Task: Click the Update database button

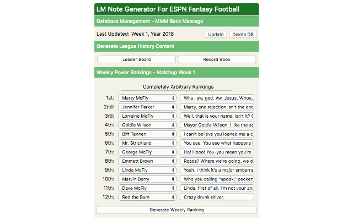Action: pyautogui.click(x=216, y=35)
